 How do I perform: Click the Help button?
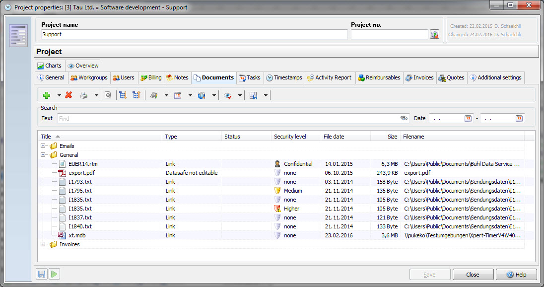(x=516, y=275)
